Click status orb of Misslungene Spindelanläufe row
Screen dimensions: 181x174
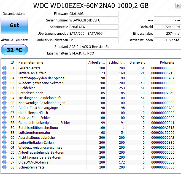click(x=4, y=98)
